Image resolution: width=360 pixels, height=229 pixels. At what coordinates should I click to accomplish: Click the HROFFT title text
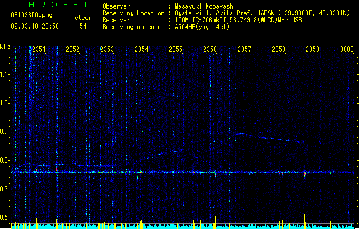pyautogui.click(x=58, y=5)
